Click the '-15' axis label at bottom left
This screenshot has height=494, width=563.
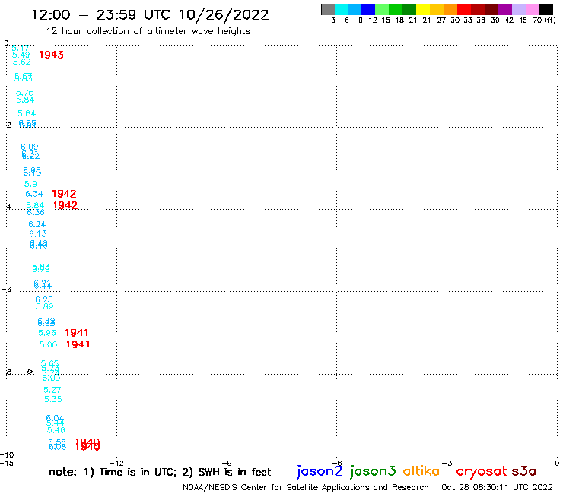pyautogui.click(x=7, y=463)
